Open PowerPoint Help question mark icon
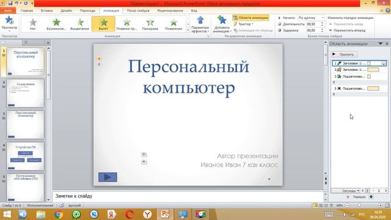The image size is (391, 220). 388,10
